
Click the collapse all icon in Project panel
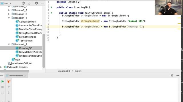(29, 3)
